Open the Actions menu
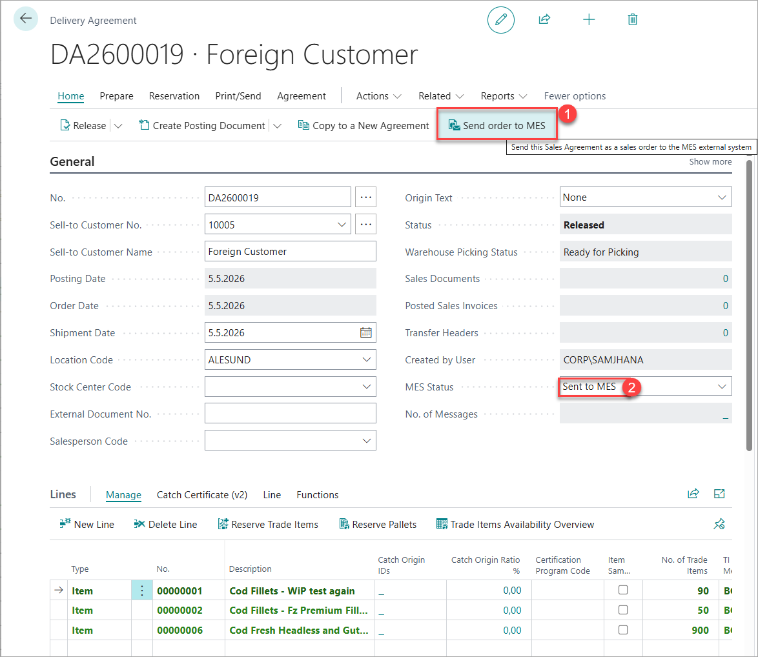Image resolution: width=758 pixels, height=657 pixels. pyautogui.click(x=378, y=96)
